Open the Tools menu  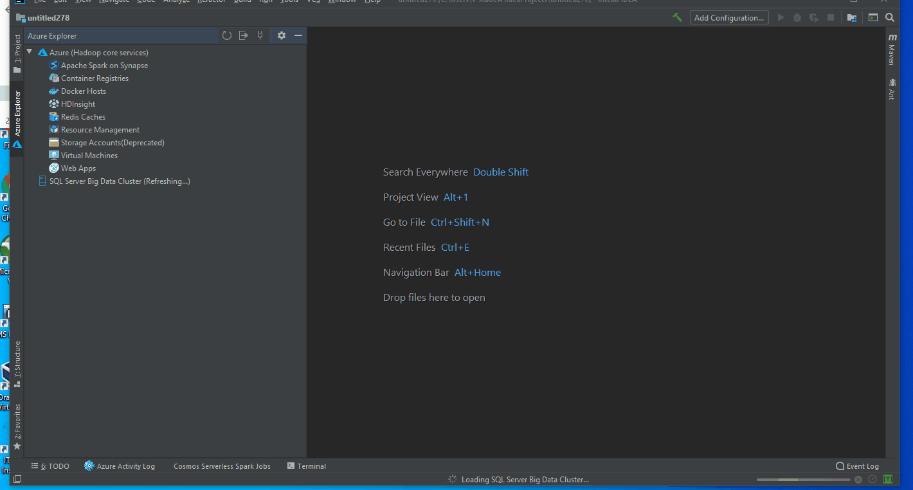289,2
